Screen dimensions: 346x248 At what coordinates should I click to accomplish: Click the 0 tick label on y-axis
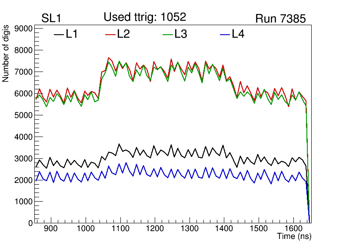tap(30, 223)
